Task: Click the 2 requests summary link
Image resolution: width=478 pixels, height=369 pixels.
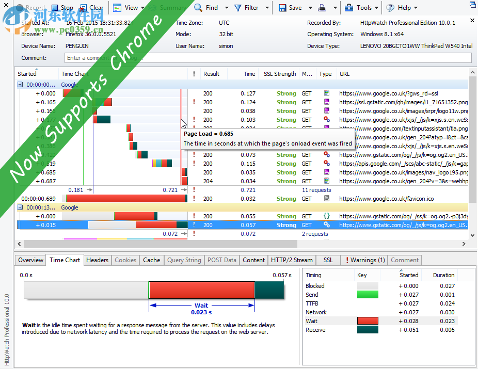Action: pos(314,234)
